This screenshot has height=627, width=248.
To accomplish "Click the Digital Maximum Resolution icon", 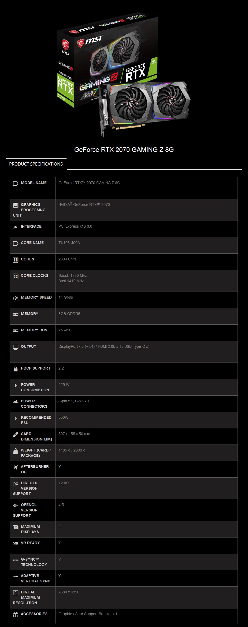I will [x=16, y=593].
